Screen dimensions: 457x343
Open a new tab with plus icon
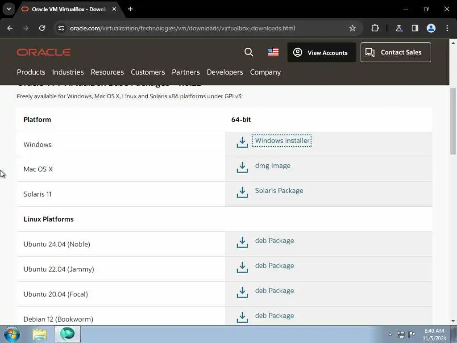tap(130, 9)
